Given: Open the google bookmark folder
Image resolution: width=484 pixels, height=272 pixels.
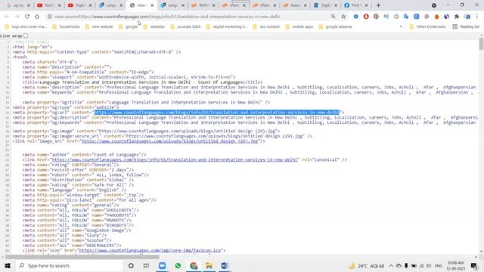Looking at the screenshot, I should coord(128,27).
